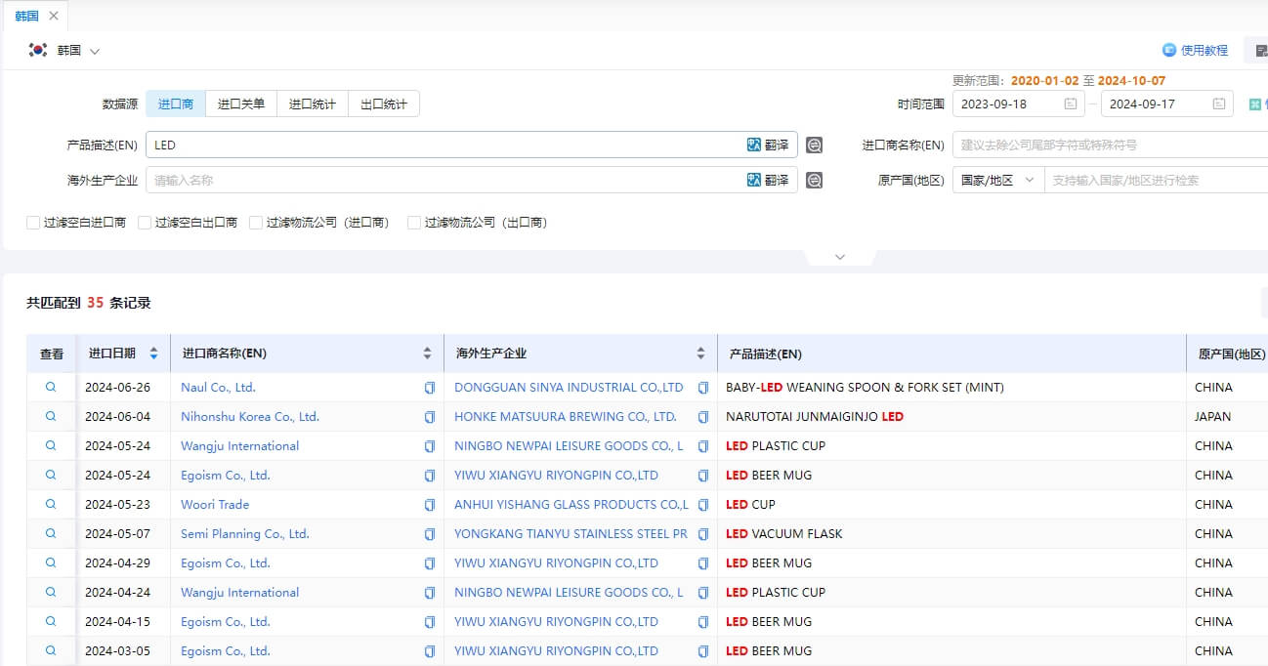Enable 过滤空白进口商 checkbox
This screenshot has width=1268, height=666.
point(33,223)
